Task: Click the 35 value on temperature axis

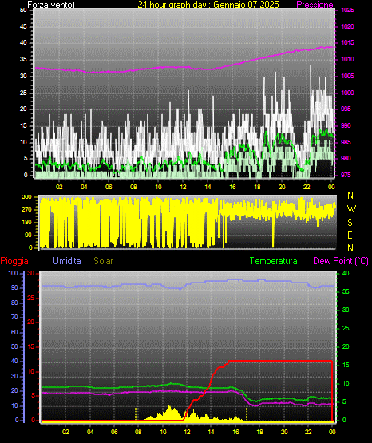Action: (346, 291)
